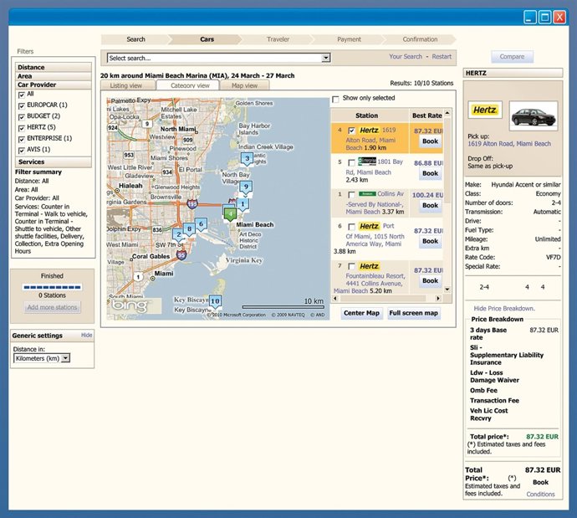The image size is (577, 518).
Task: Expand the Services filter section
Action: 32,162
